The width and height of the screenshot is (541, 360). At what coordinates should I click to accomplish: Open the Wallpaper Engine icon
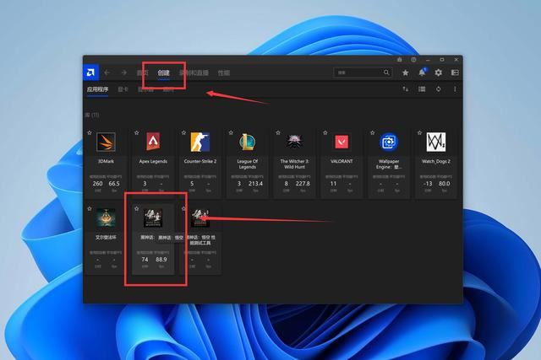389,142
